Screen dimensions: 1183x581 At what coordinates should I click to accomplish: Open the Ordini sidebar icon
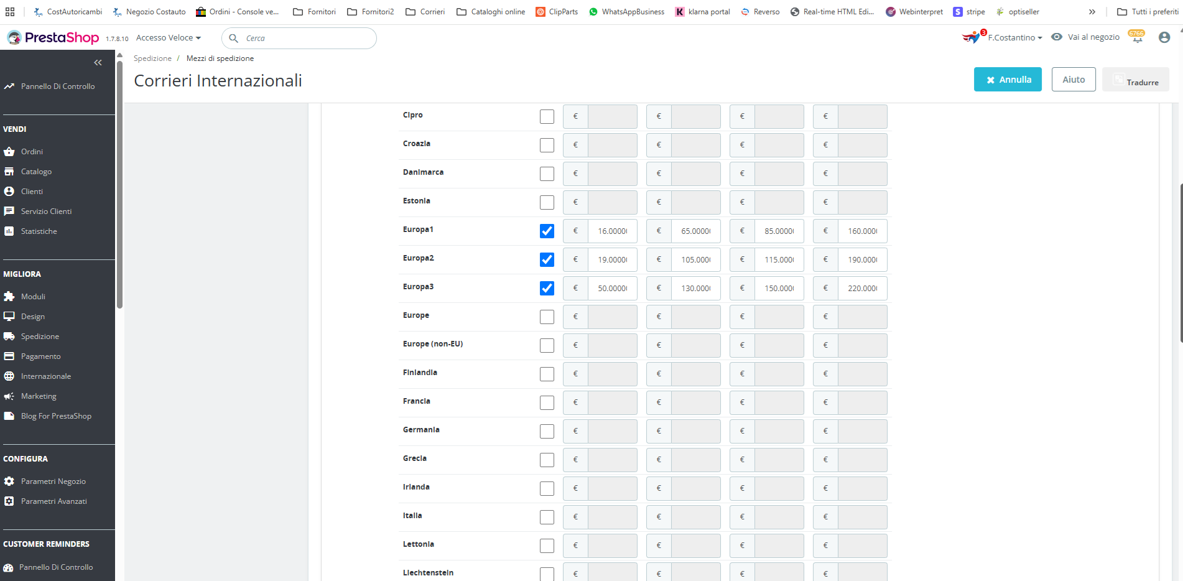click(9, 152)
